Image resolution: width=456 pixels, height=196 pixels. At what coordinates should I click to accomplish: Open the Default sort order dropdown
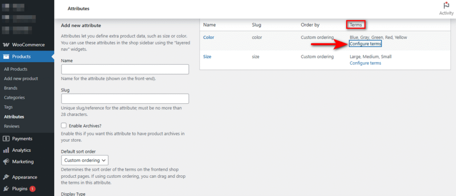[x=85, y=160]
